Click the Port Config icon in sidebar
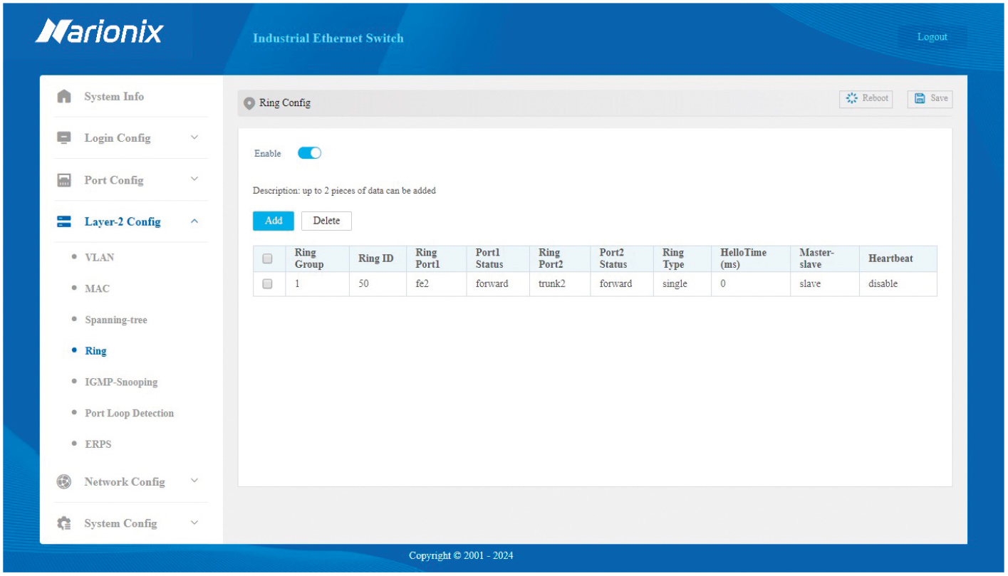This screenshot has height=576, width=1008. coord(64,180)
